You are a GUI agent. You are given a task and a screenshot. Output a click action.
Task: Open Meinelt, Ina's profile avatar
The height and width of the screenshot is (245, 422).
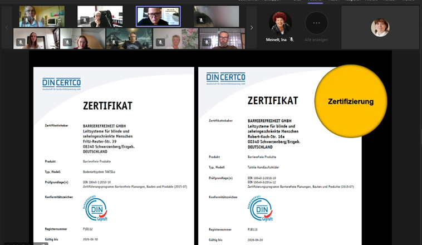click(280, 23)
